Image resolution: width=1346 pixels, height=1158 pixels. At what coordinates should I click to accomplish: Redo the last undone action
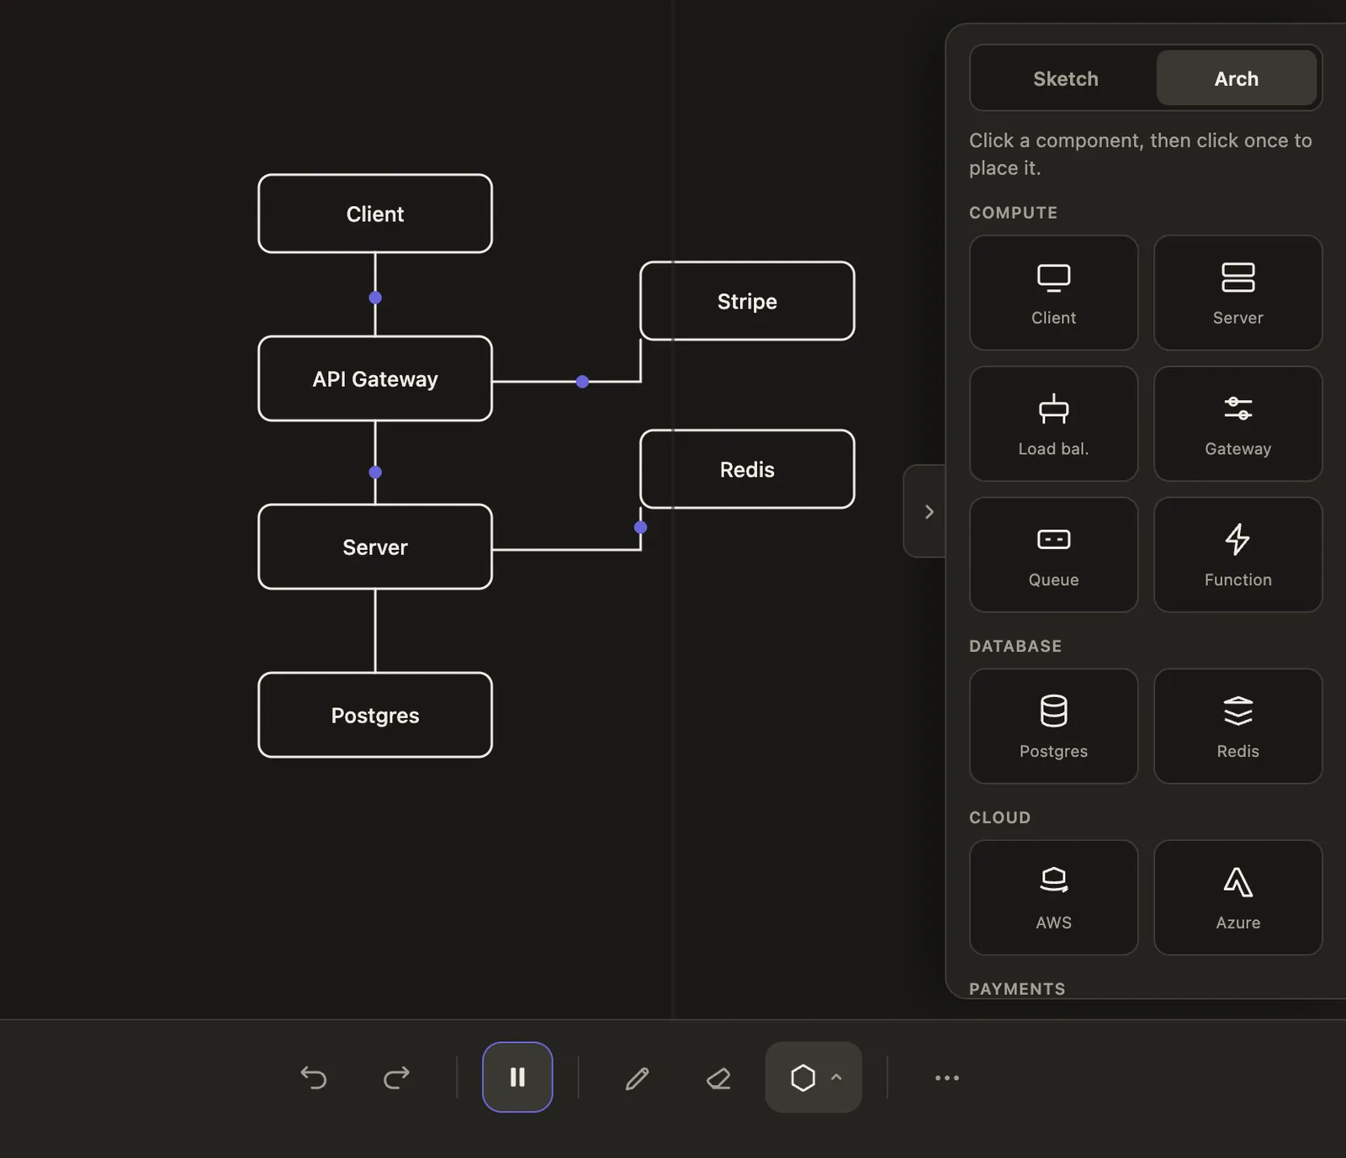point(396,1077)
